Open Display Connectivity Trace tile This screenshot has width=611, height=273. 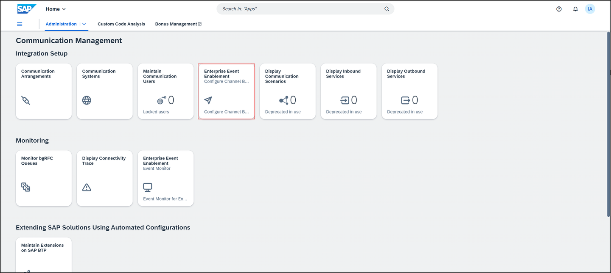click(105, 178)
